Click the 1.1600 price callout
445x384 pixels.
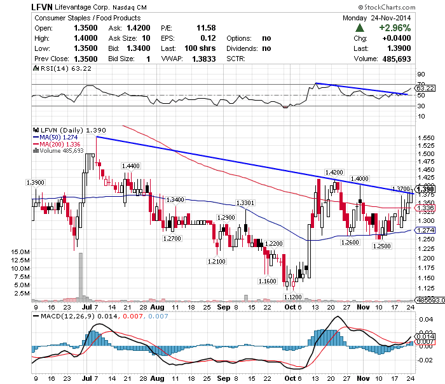click(x=268, y=281)
